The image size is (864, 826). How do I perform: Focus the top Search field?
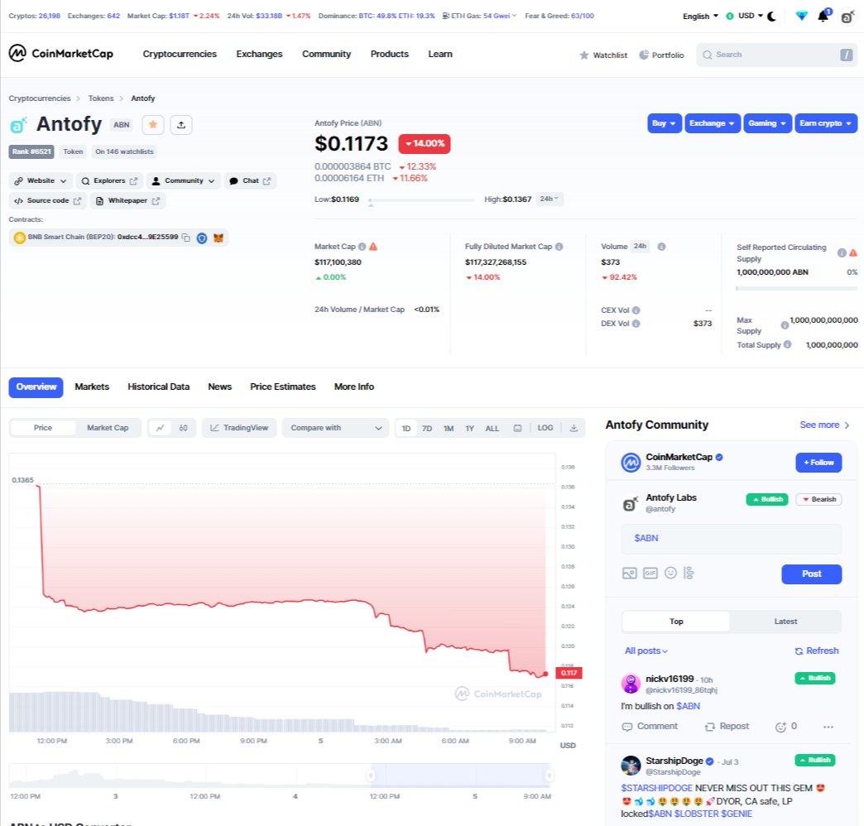(776, 55)
